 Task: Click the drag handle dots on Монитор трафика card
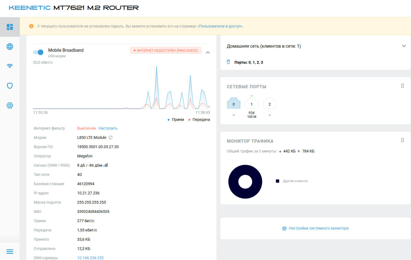pyautogui.click(x=402, y=140)
